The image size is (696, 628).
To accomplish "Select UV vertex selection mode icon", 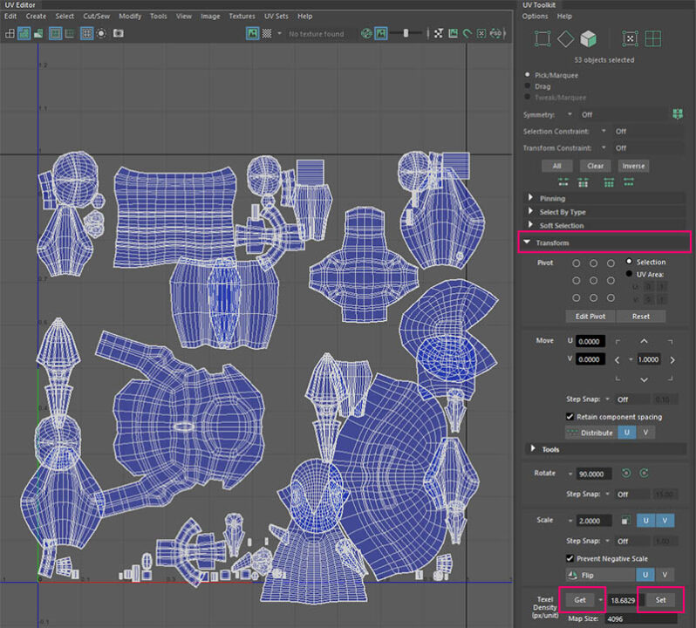I will 542,38.
